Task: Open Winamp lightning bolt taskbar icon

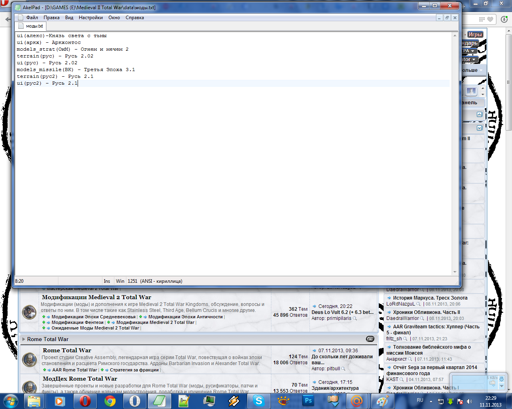Action: point(234,401)
